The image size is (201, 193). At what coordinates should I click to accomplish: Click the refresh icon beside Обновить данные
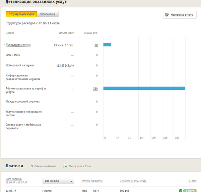(x=31, y=166)
